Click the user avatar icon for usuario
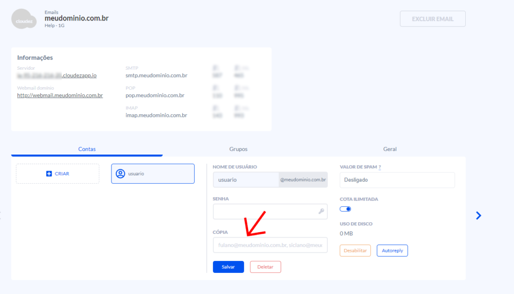The width and height of the screenshot is (514, 294). point(120,174)
